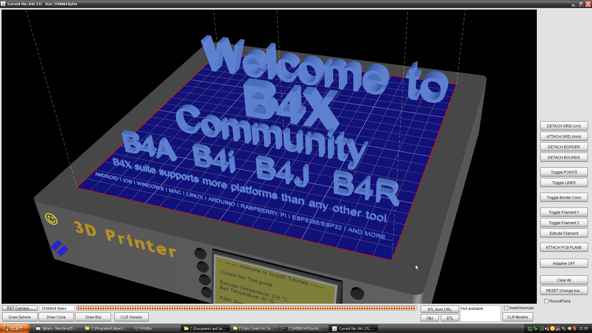This screenshot has width=592, height=333.
Task: Click the red security shield tray icon
Action: point(574,328)
